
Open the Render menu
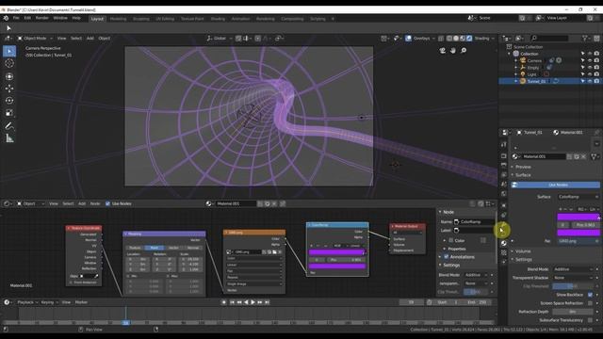[x=41, y=18]
